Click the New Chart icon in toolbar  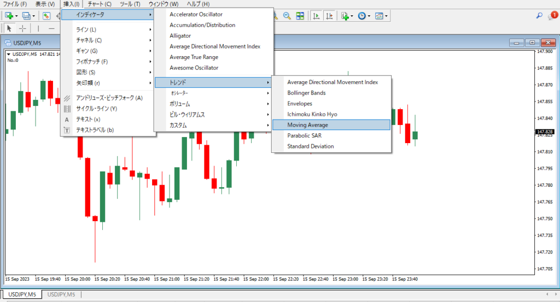(x=10, y=16)
